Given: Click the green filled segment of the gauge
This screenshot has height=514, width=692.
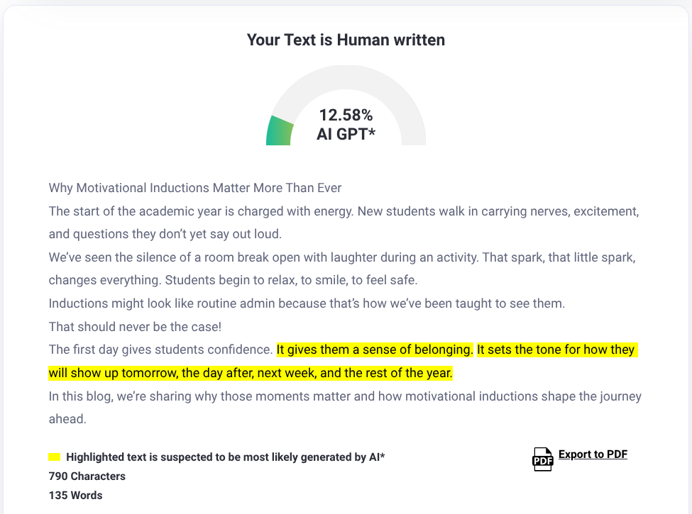Looking at the screenshot, I should [280, 131].
